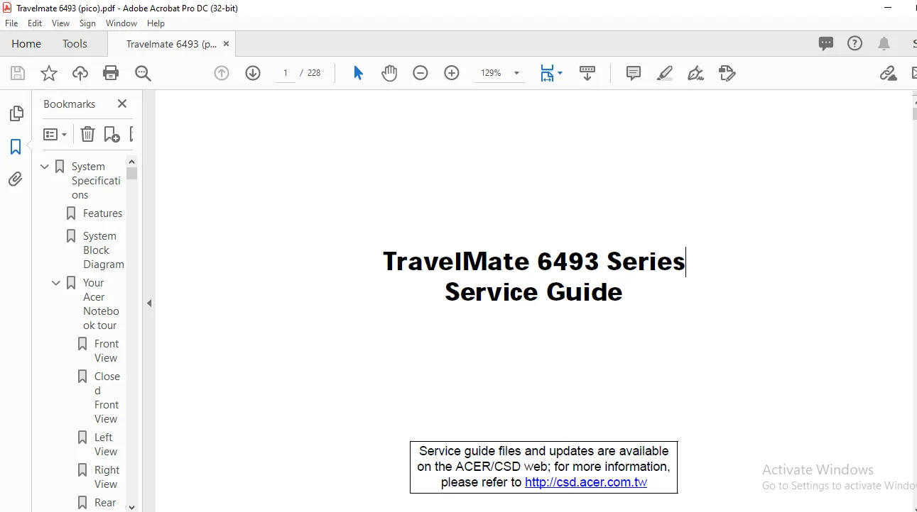
Task: Click the bookmarks panel scroll up arrow
Action: [131, 160]
